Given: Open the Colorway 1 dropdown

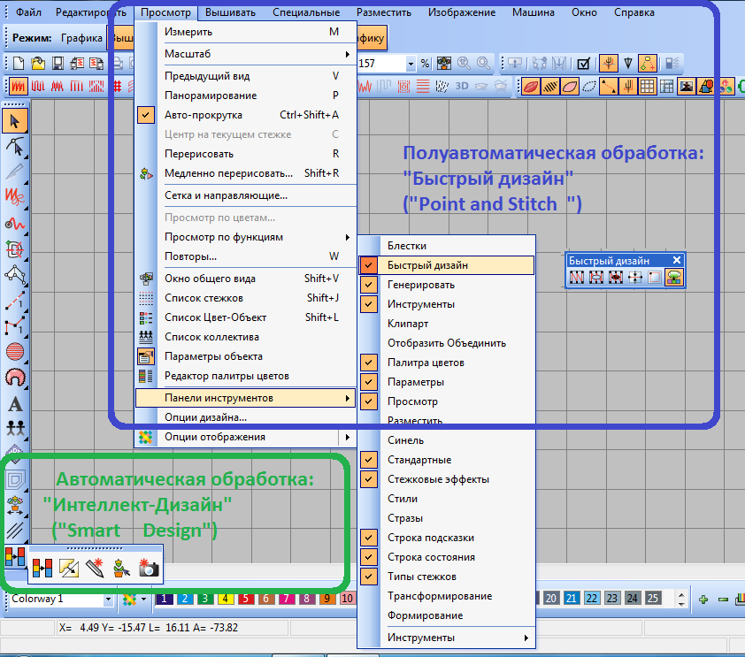Looking at the screenshot, I should 108,600.
